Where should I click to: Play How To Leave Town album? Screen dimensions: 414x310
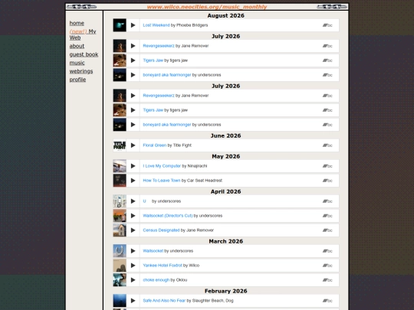pyautogui.click(x=133, y=181)
